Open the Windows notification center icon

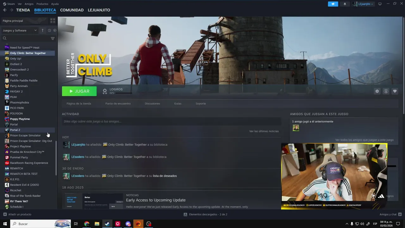[x=398, y=224]
